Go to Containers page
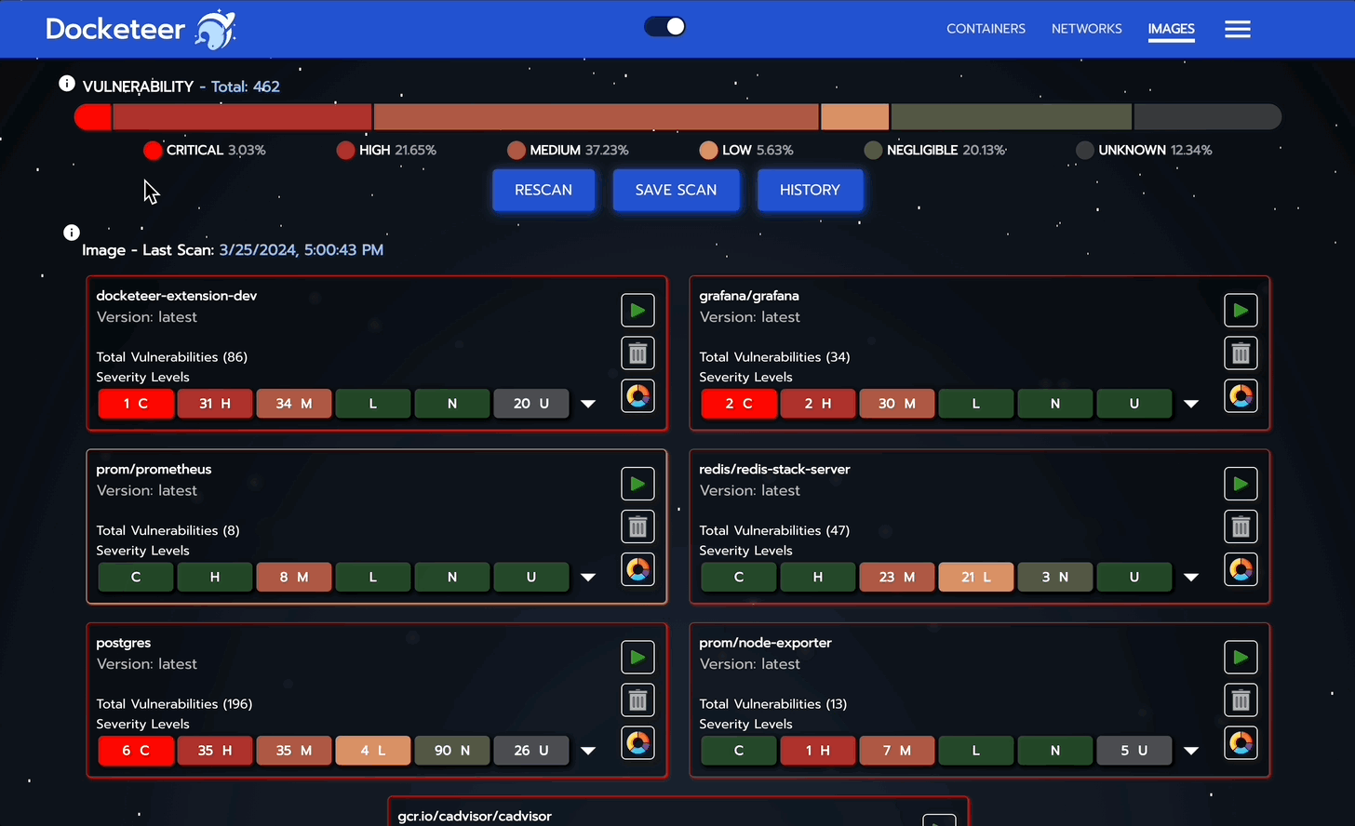Screen dimensions: 1355x826 (986, 29)
